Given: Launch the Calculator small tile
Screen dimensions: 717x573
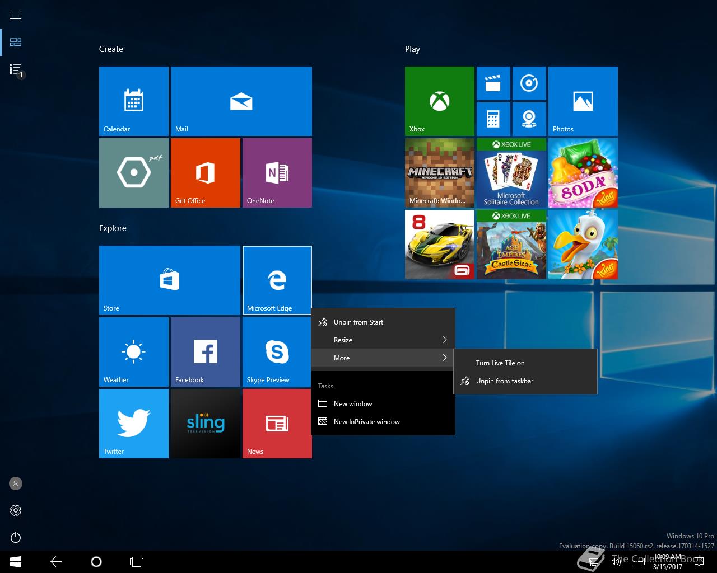Looking at the screenshot, I should 493,119.
